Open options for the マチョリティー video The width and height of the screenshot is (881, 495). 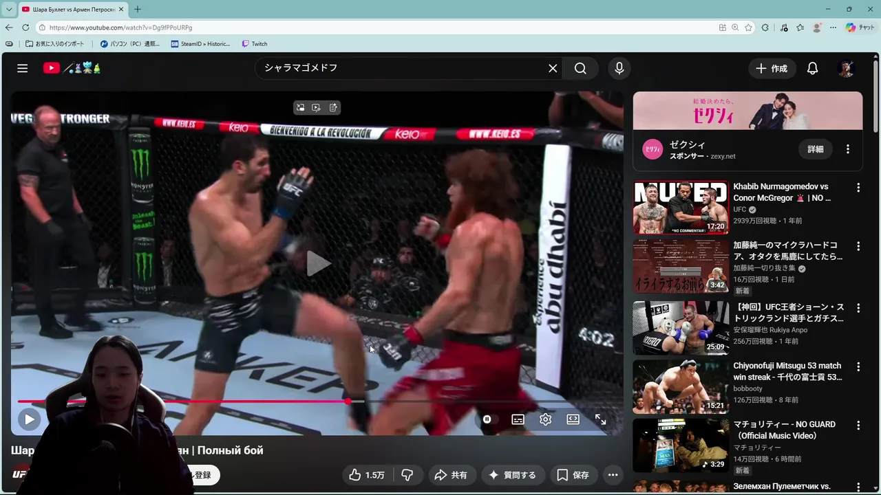pos(858,425)
